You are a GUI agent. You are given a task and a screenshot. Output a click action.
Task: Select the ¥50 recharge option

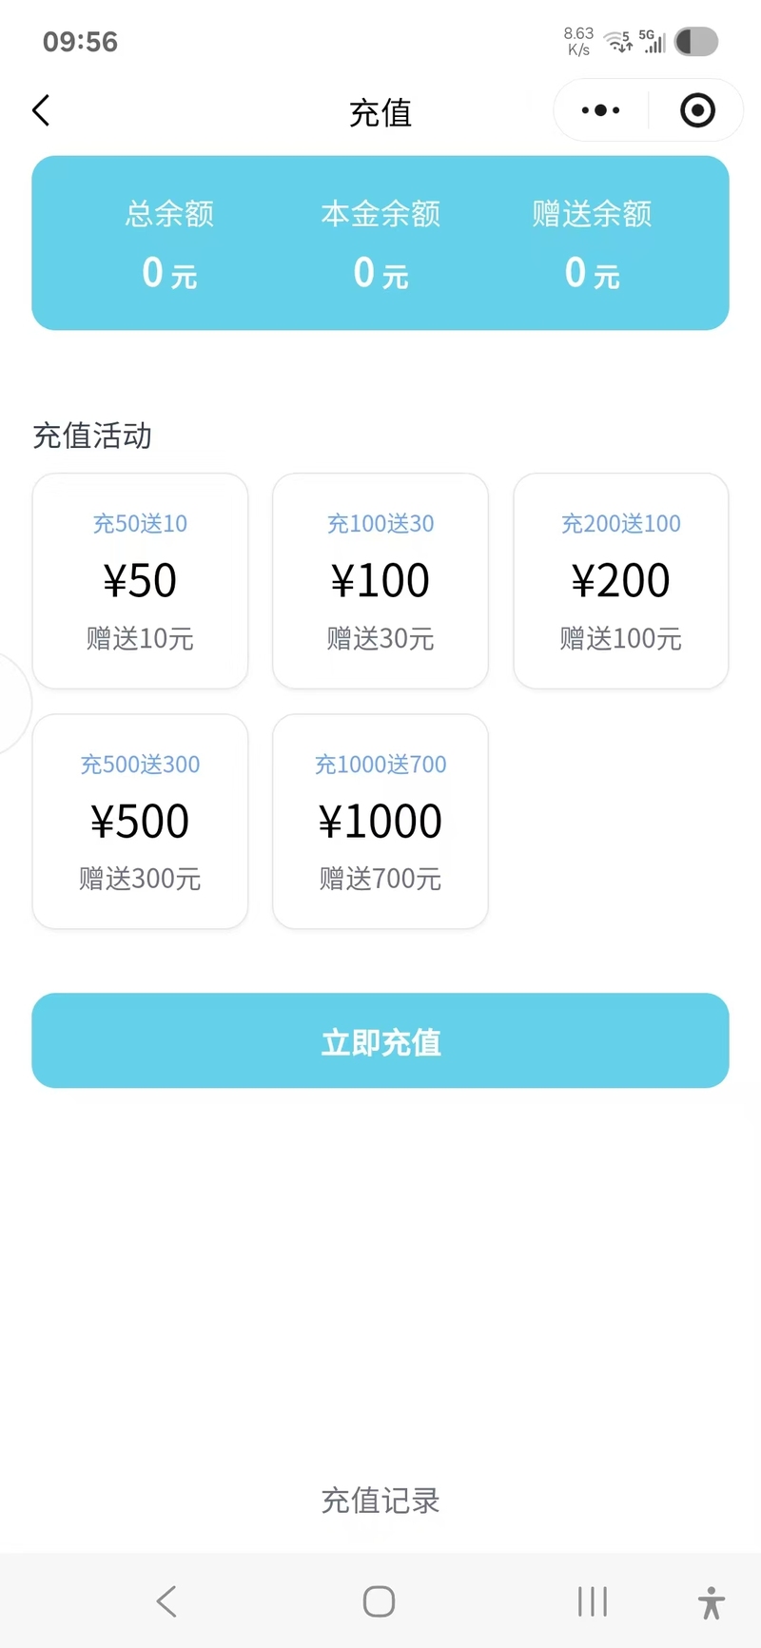140,581
